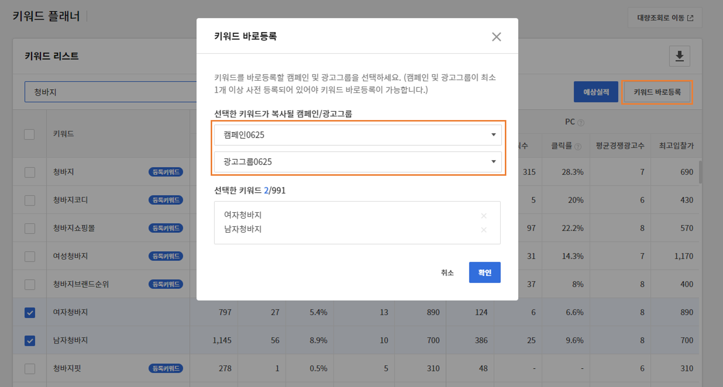Screen dimensions: 723x387
Task: Click the 최고입찰가 column header
Action: (676, 145)
